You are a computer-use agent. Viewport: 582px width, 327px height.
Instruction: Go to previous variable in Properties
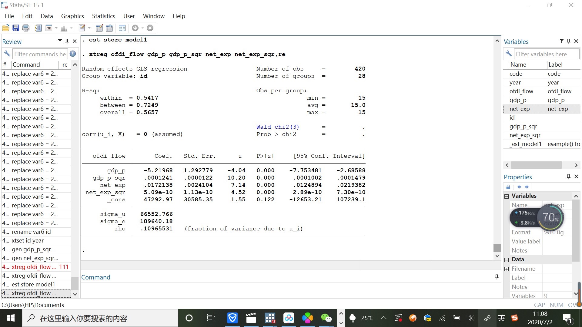coord(519,187)
